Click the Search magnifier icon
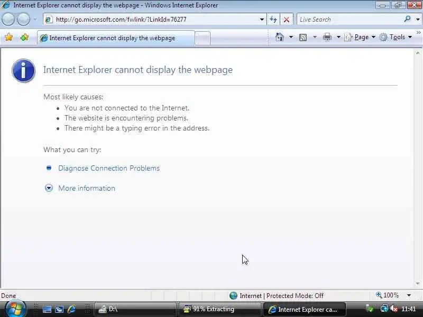This screenshot has height=317, width=423. (x=407, y=19)
